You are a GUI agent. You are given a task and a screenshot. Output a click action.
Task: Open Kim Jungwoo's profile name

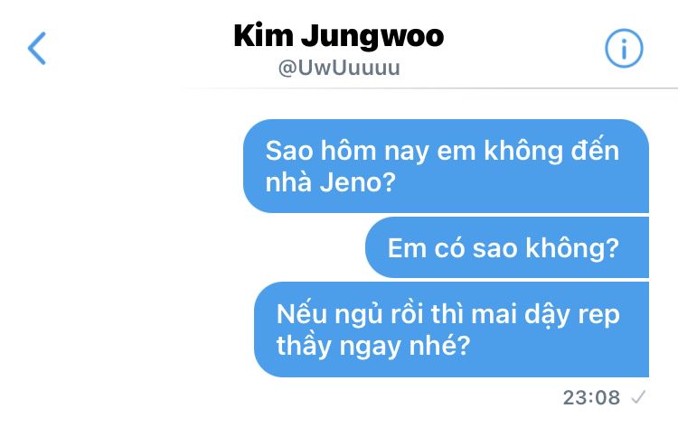(339, 35)
